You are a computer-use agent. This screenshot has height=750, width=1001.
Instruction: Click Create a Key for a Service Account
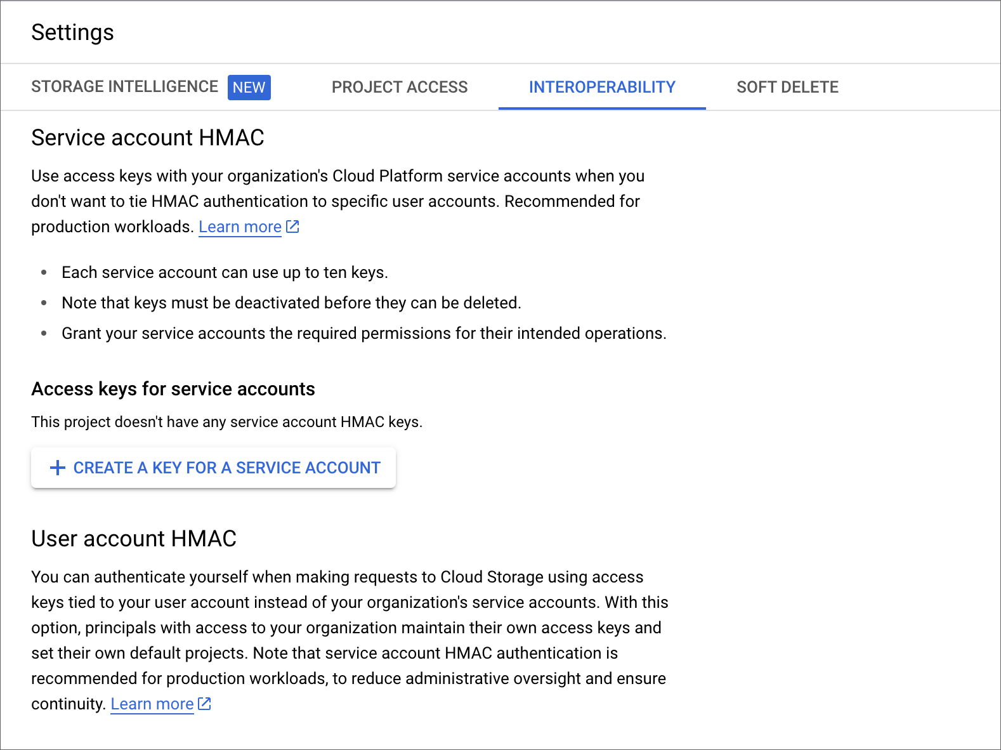pyautogui.click(x=213, y=468)
